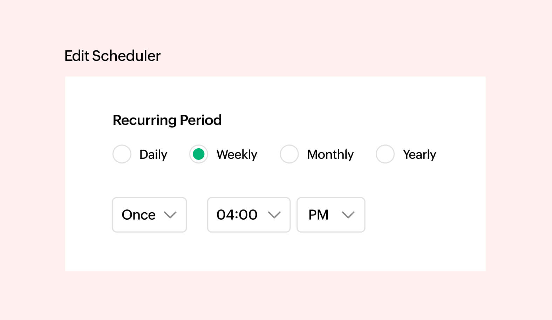Click the Weekly label text
This screenshot has width=552, height=320.
[x=237, y=154]
